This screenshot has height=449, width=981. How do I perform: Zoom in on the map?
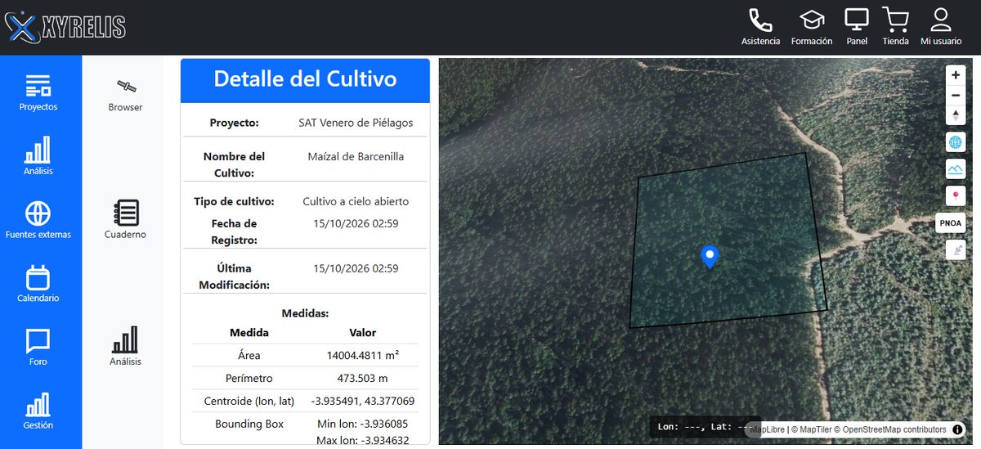[x=956, y=74]
